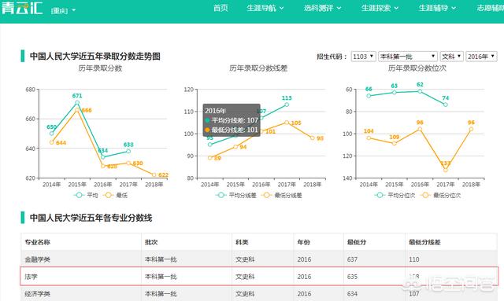504x301 pixels.
Task: Click the 2018年 lowest score point 622
Action: 154,175
